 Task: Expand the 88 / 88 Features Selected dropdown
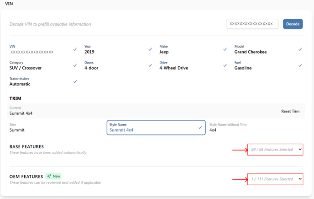275,150
